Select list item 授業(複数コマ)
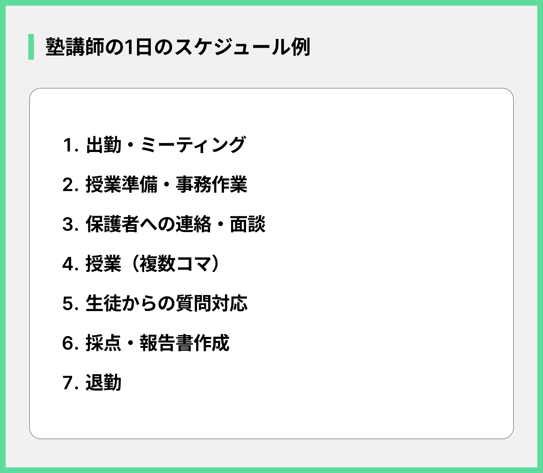The image size is (543, 473). 153,264
